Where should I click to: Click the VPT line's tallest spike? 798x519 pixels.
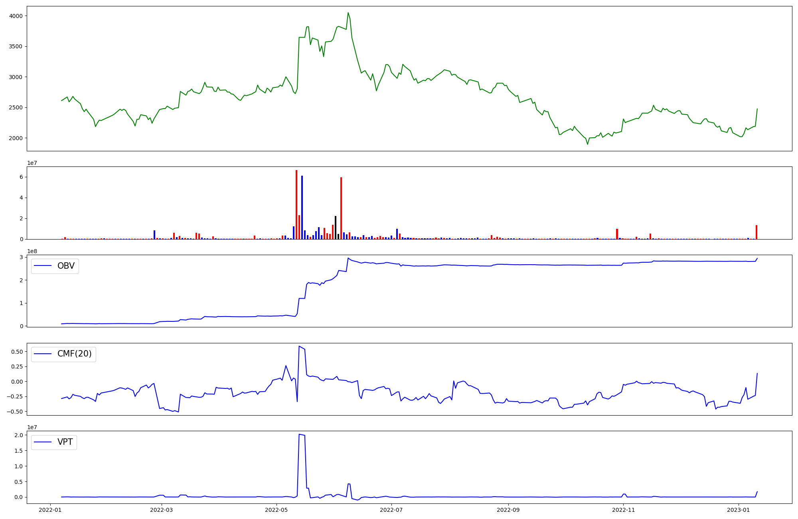coord(299,435)
